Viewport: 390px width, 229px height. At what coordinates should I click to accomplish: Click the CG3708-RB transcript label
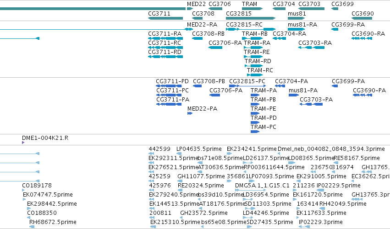208,34
